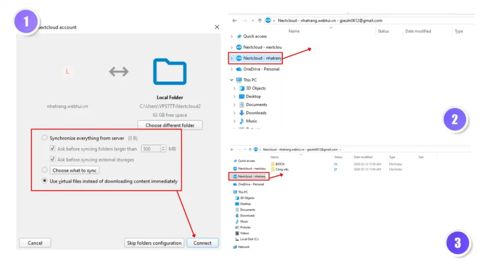Toggle Ask before syncing external storages checkbox

click(53, 159)
